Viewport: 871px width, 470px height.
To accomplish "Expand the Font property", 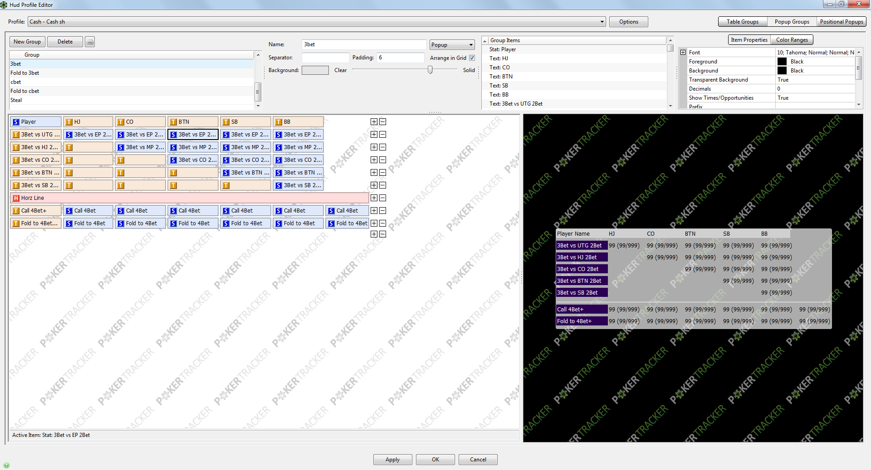I will [683, 53].
